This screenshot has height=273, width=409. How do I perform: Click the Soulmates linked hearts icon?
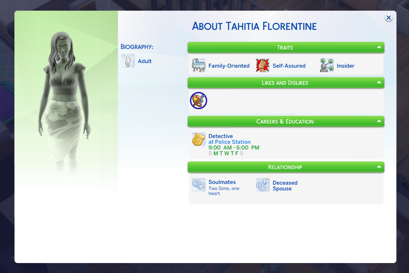tap(199, 185)
